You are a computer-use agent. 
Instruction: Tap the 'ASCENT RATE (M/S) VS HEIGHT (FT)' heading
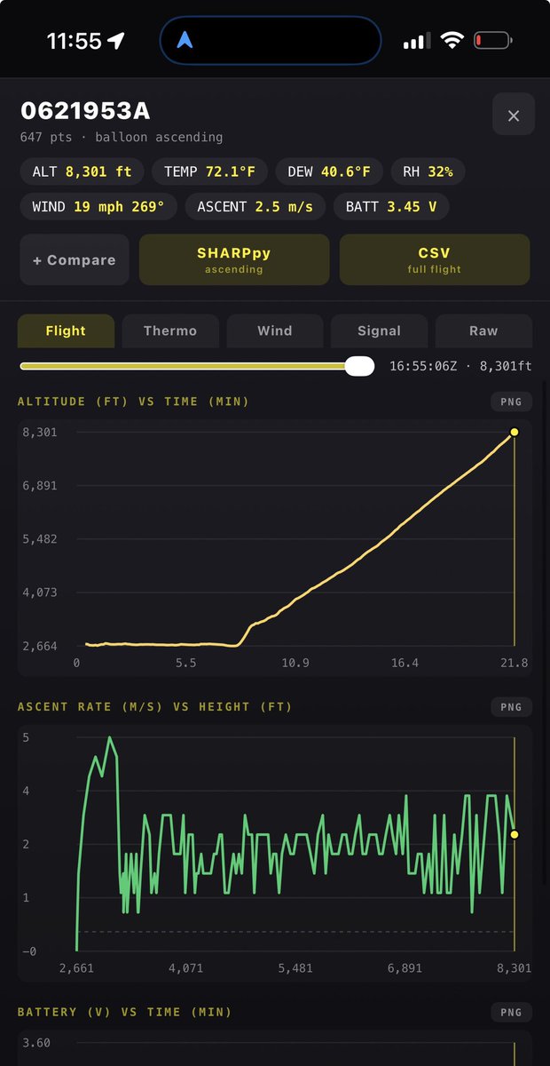155,707
